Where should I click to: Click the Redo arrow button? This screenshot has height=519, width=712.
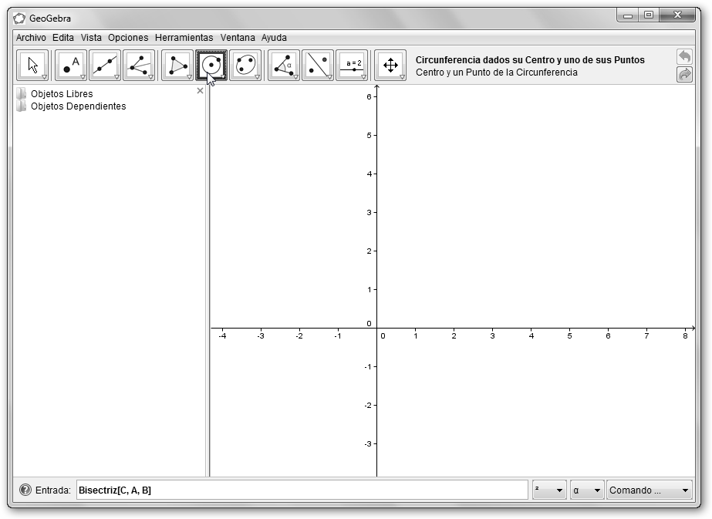(684, 74)
